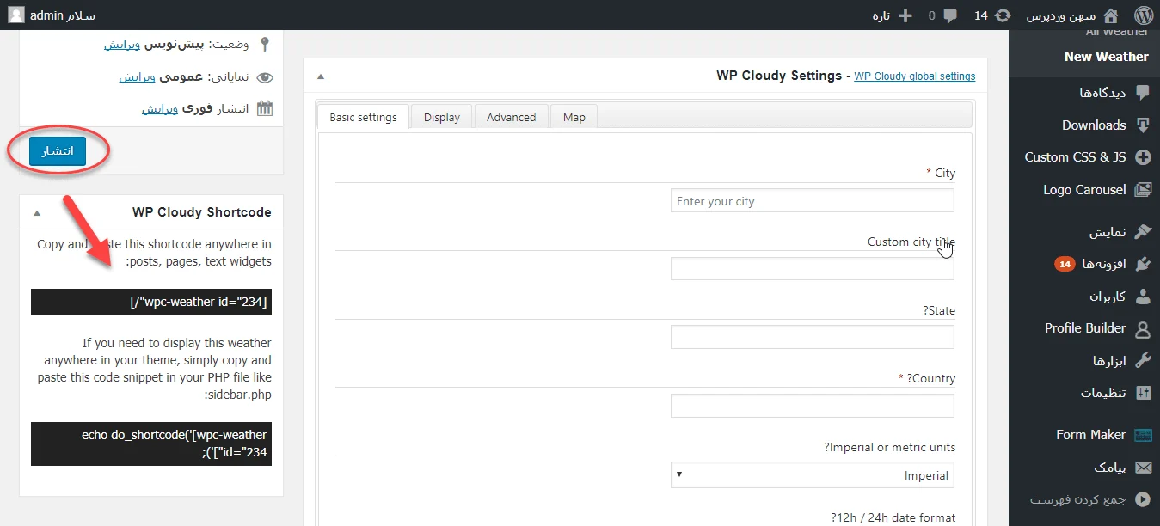
Task: Open the WordPress logo menu
Action: coord(1142,15)
